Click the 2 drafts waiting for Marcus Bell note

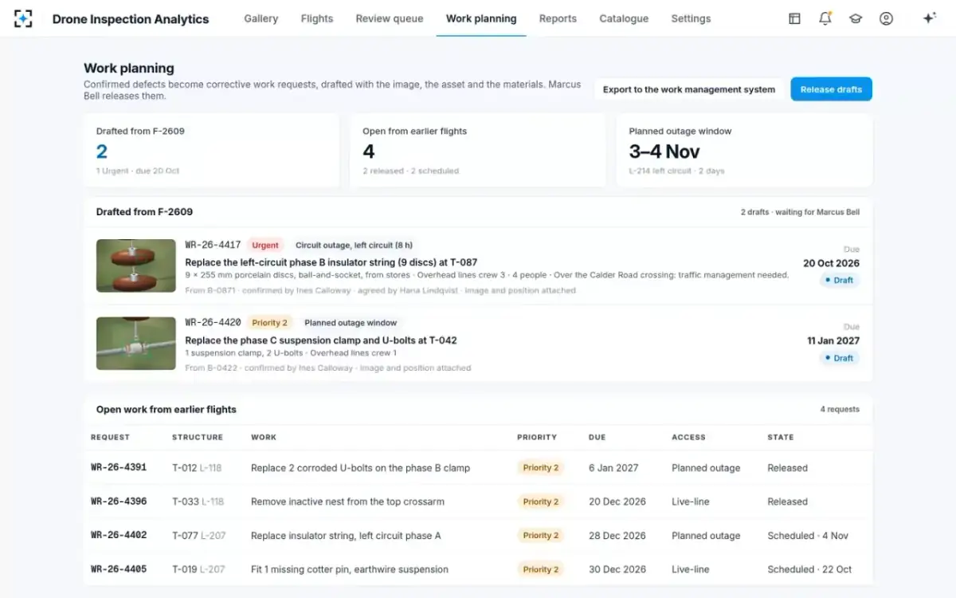point(800,212)
